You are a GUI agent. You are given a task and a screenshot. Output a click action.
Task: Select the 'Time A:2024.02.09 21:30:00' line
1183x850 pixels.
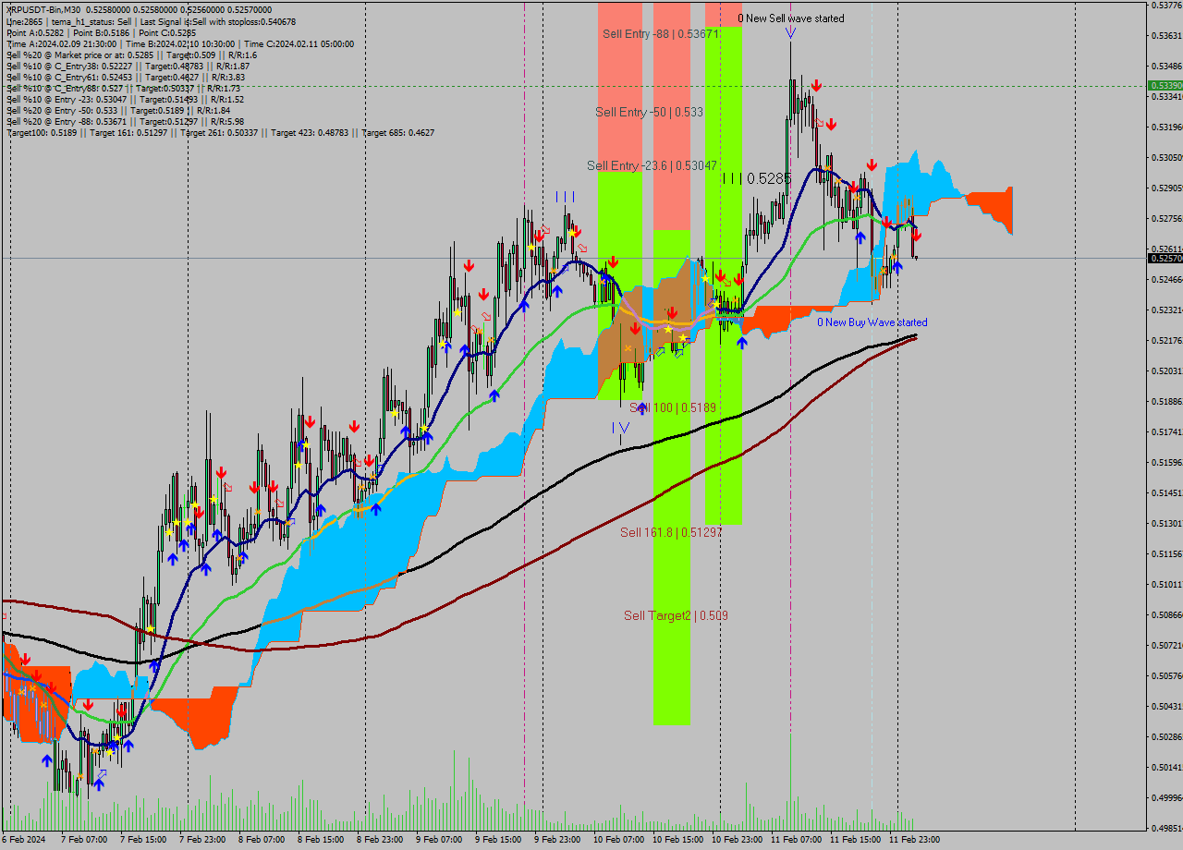[x=180, y=43]
